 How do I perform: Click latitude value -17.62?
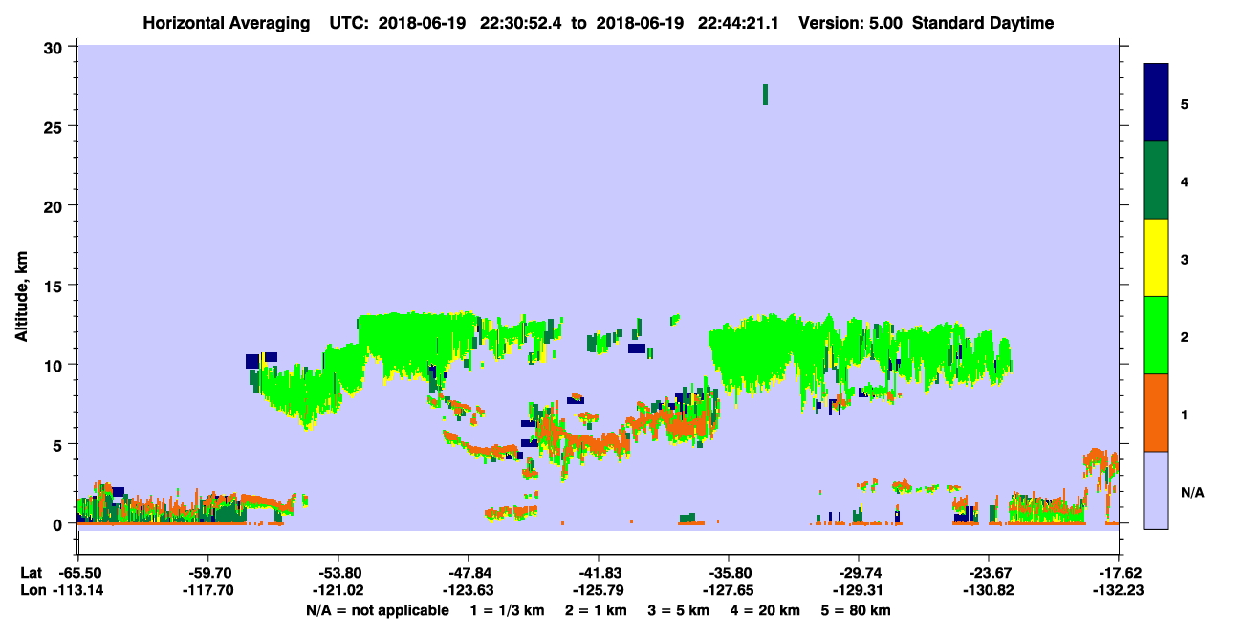[1119, 573]
